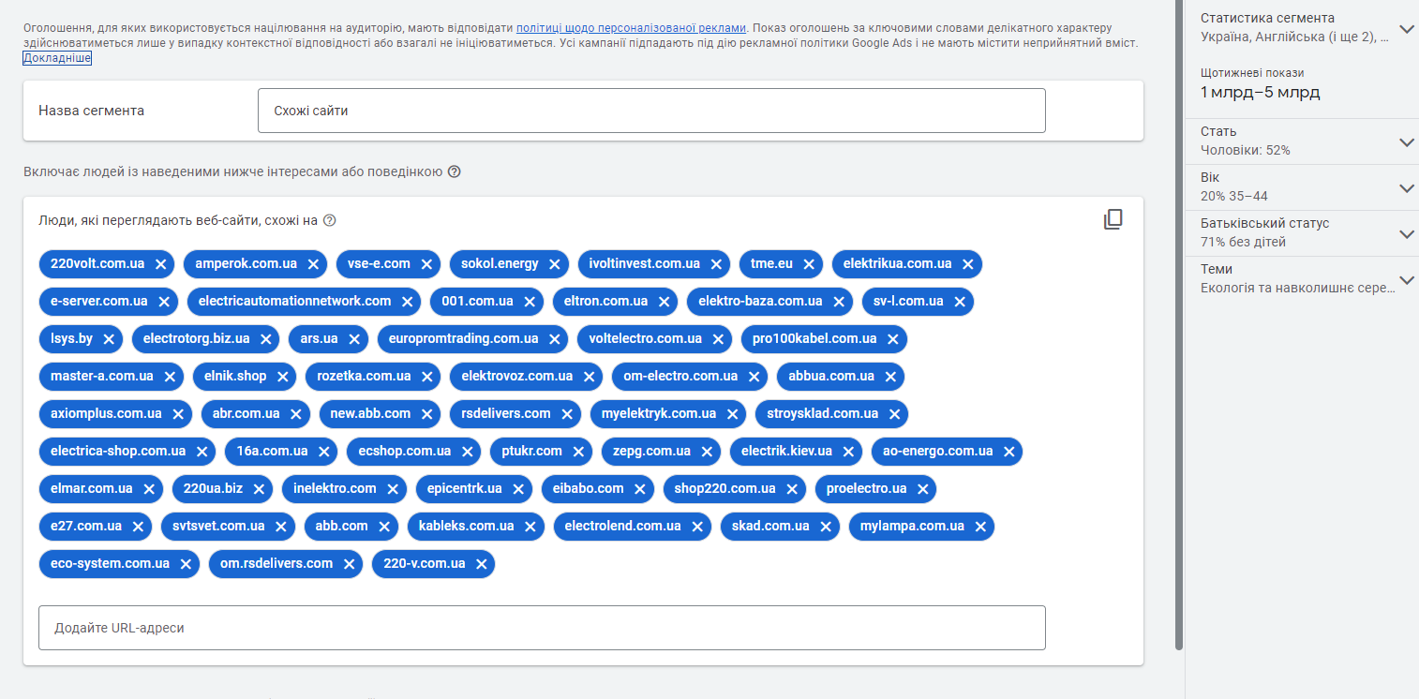The width and height of the screenshot is (1419, 699).
Task: Remove abb.com chip with X icon
Action: click(x=383, y=527)
